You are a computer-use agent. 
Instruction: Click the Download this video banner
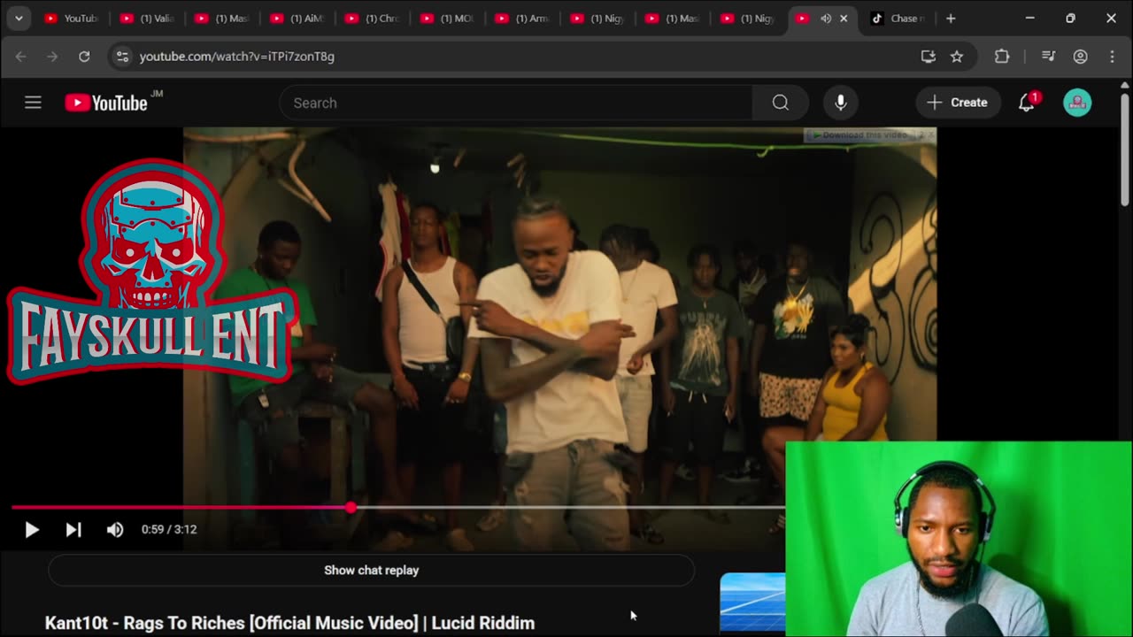tap(860, 135)
